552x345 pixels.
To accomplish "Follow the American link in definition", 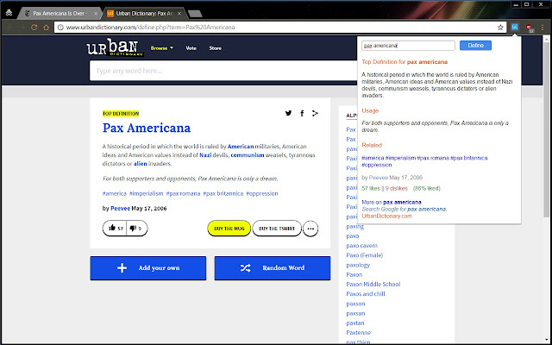I will pos(241,147).
